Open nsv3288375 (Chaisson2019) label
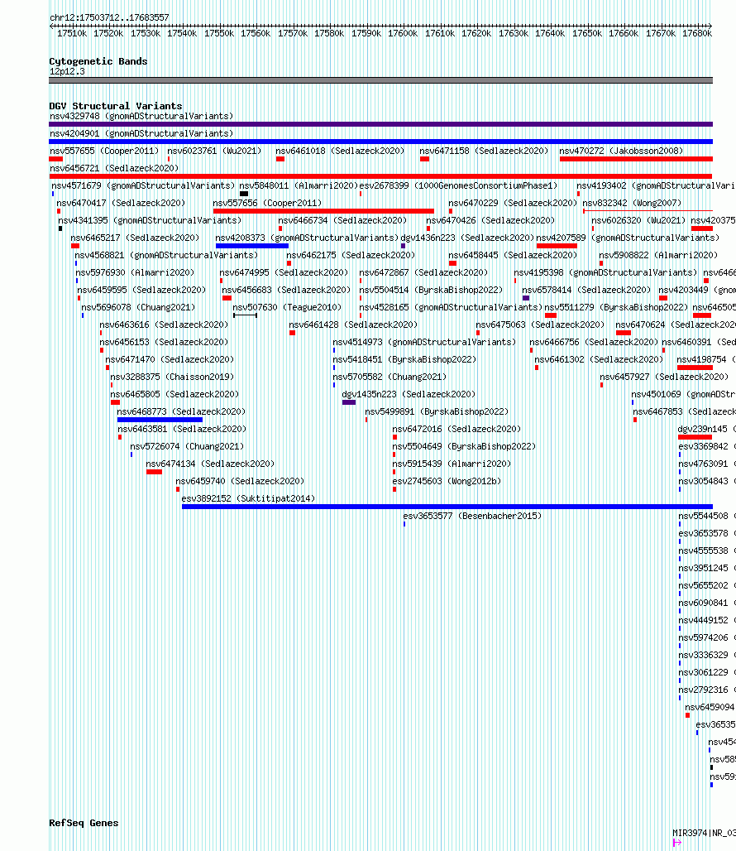The width and height of the screenshot is (736, 851). click(172, 377)
